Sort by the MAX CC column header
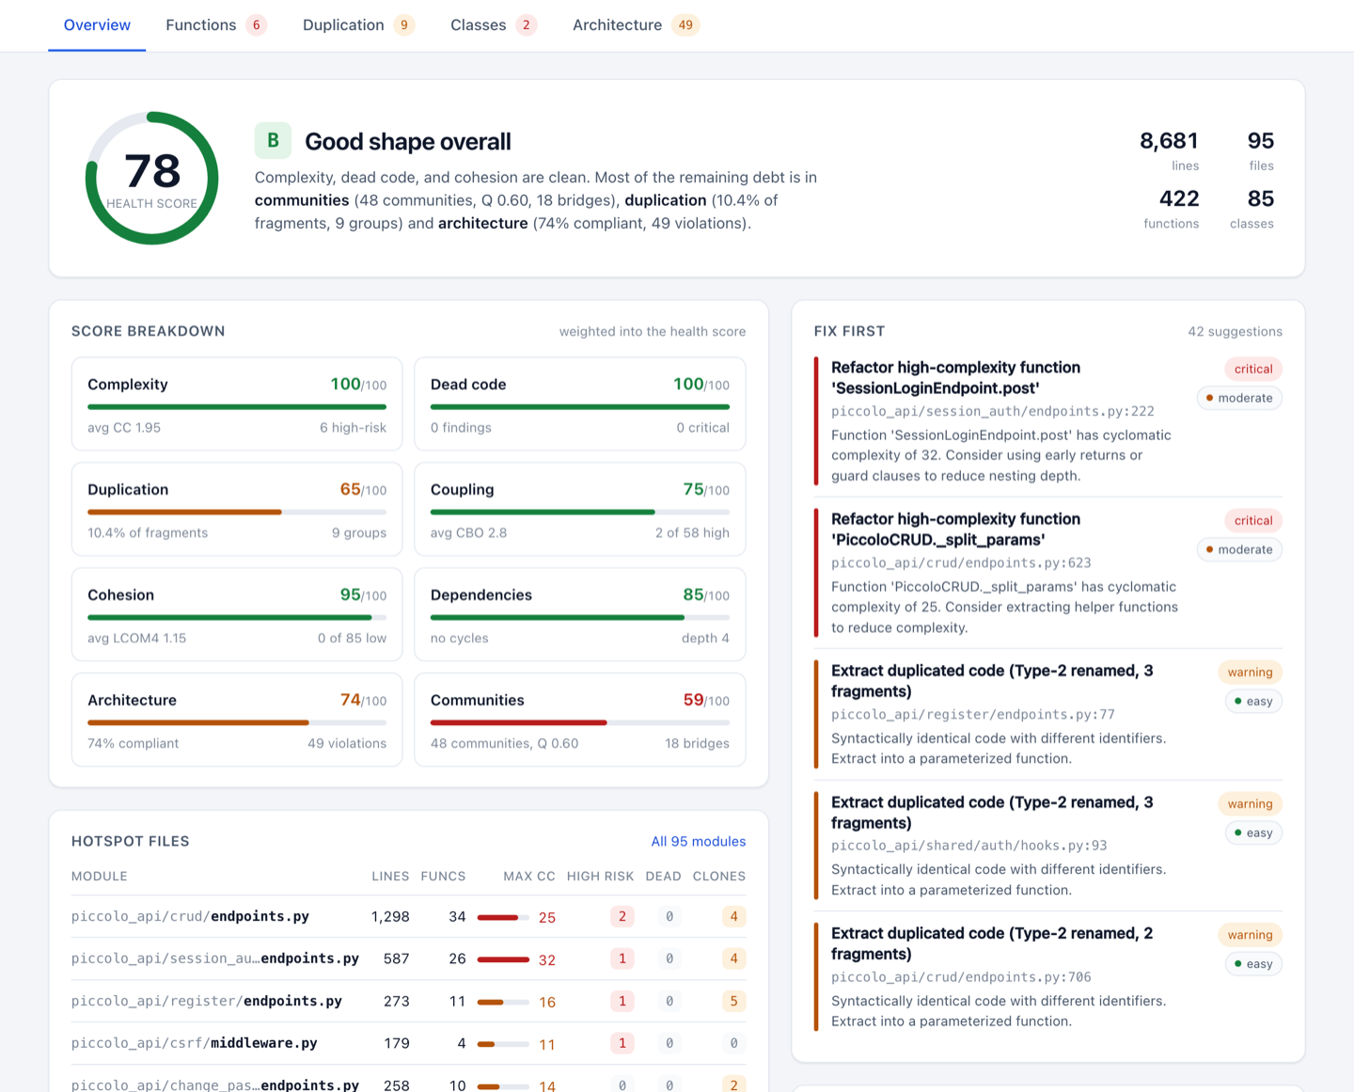The width and height of the screenshot is (1354, 1092). (x=529, y=877)
